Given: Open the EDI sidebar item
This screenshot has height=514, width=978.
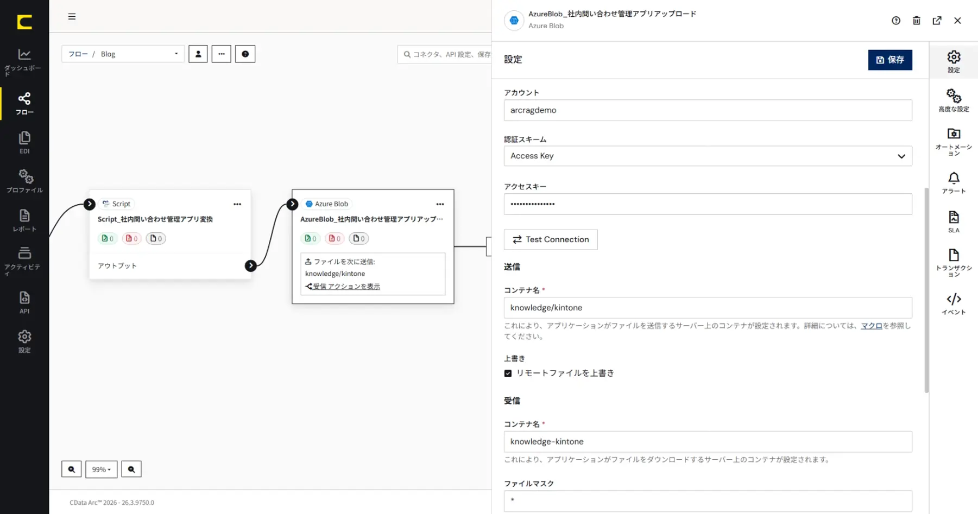Looking at the screenshot, I should [24, 143].
